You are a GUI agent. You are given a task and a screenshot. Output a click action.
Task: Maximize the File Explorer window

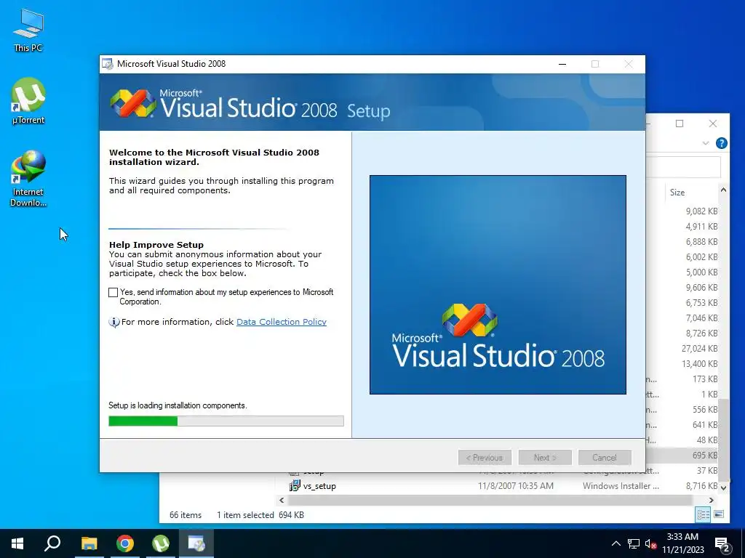coord(680,124)
